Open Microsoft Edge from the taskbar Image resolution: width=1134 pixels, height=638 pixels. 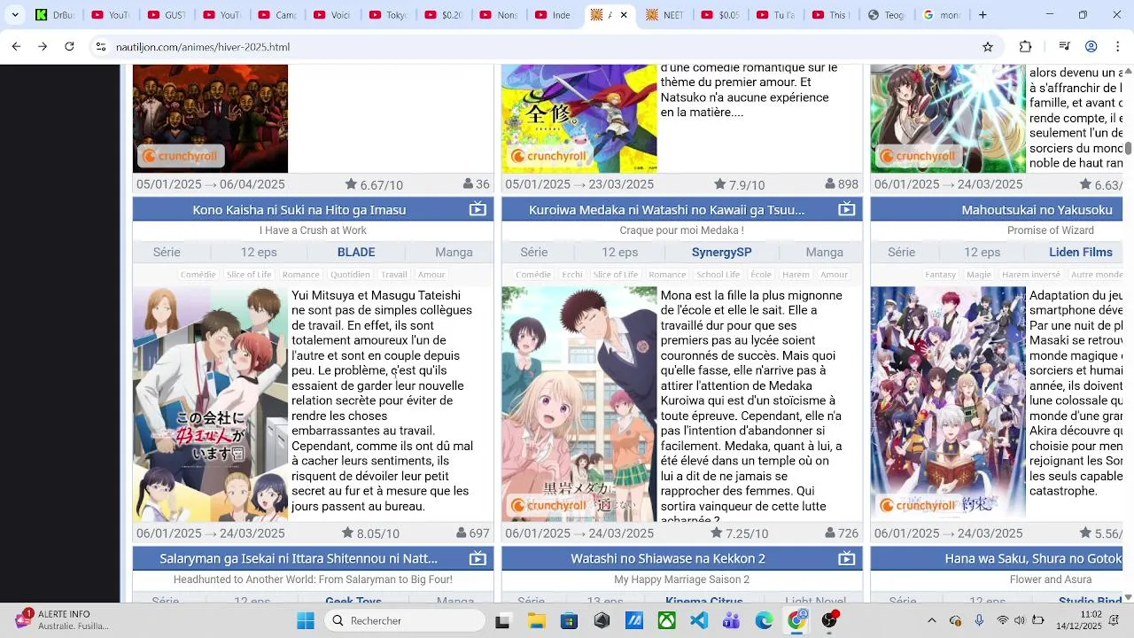[764, 620]
